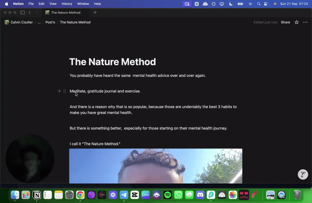Click 'Edited just now' status text
The height and width of the screenshot is (203, 312).
[265, 22]
